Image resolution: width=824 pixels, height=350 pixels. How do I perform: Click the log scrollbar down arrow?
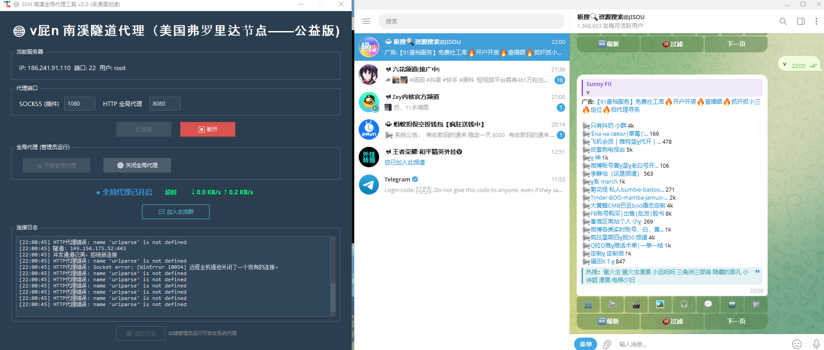333,314
